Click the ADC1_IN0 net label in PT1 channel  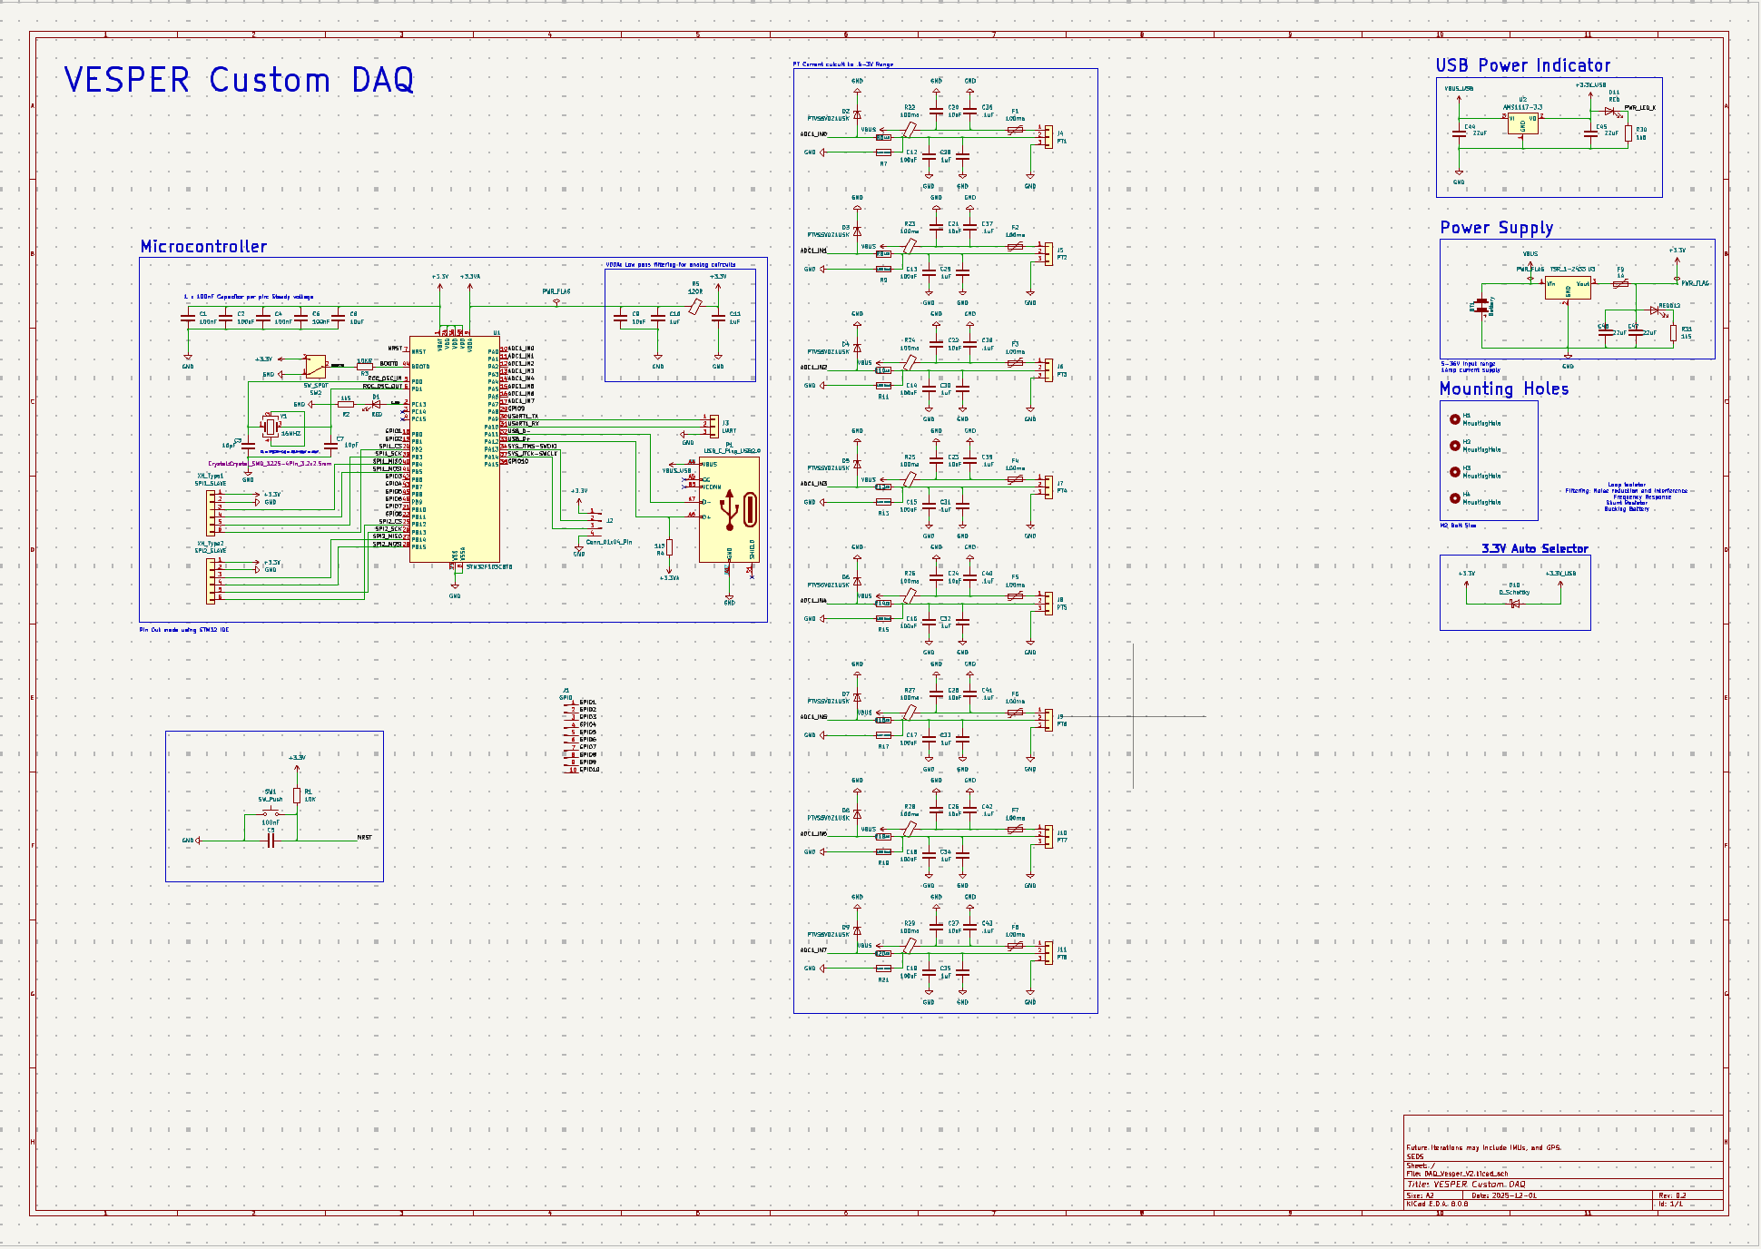813,134
